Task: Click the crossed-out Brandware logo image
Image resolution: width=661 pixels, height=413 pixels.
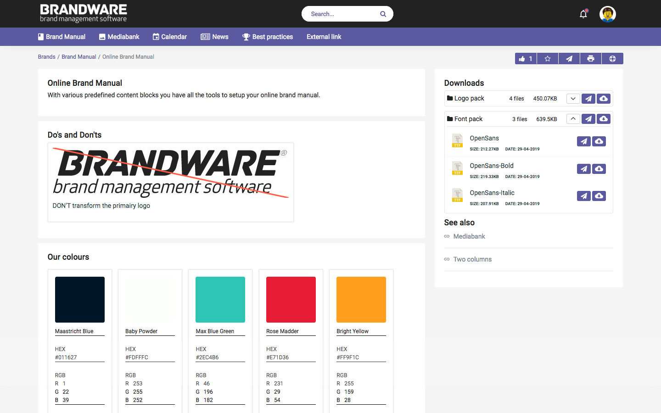Action: click(x=170, y=173)
